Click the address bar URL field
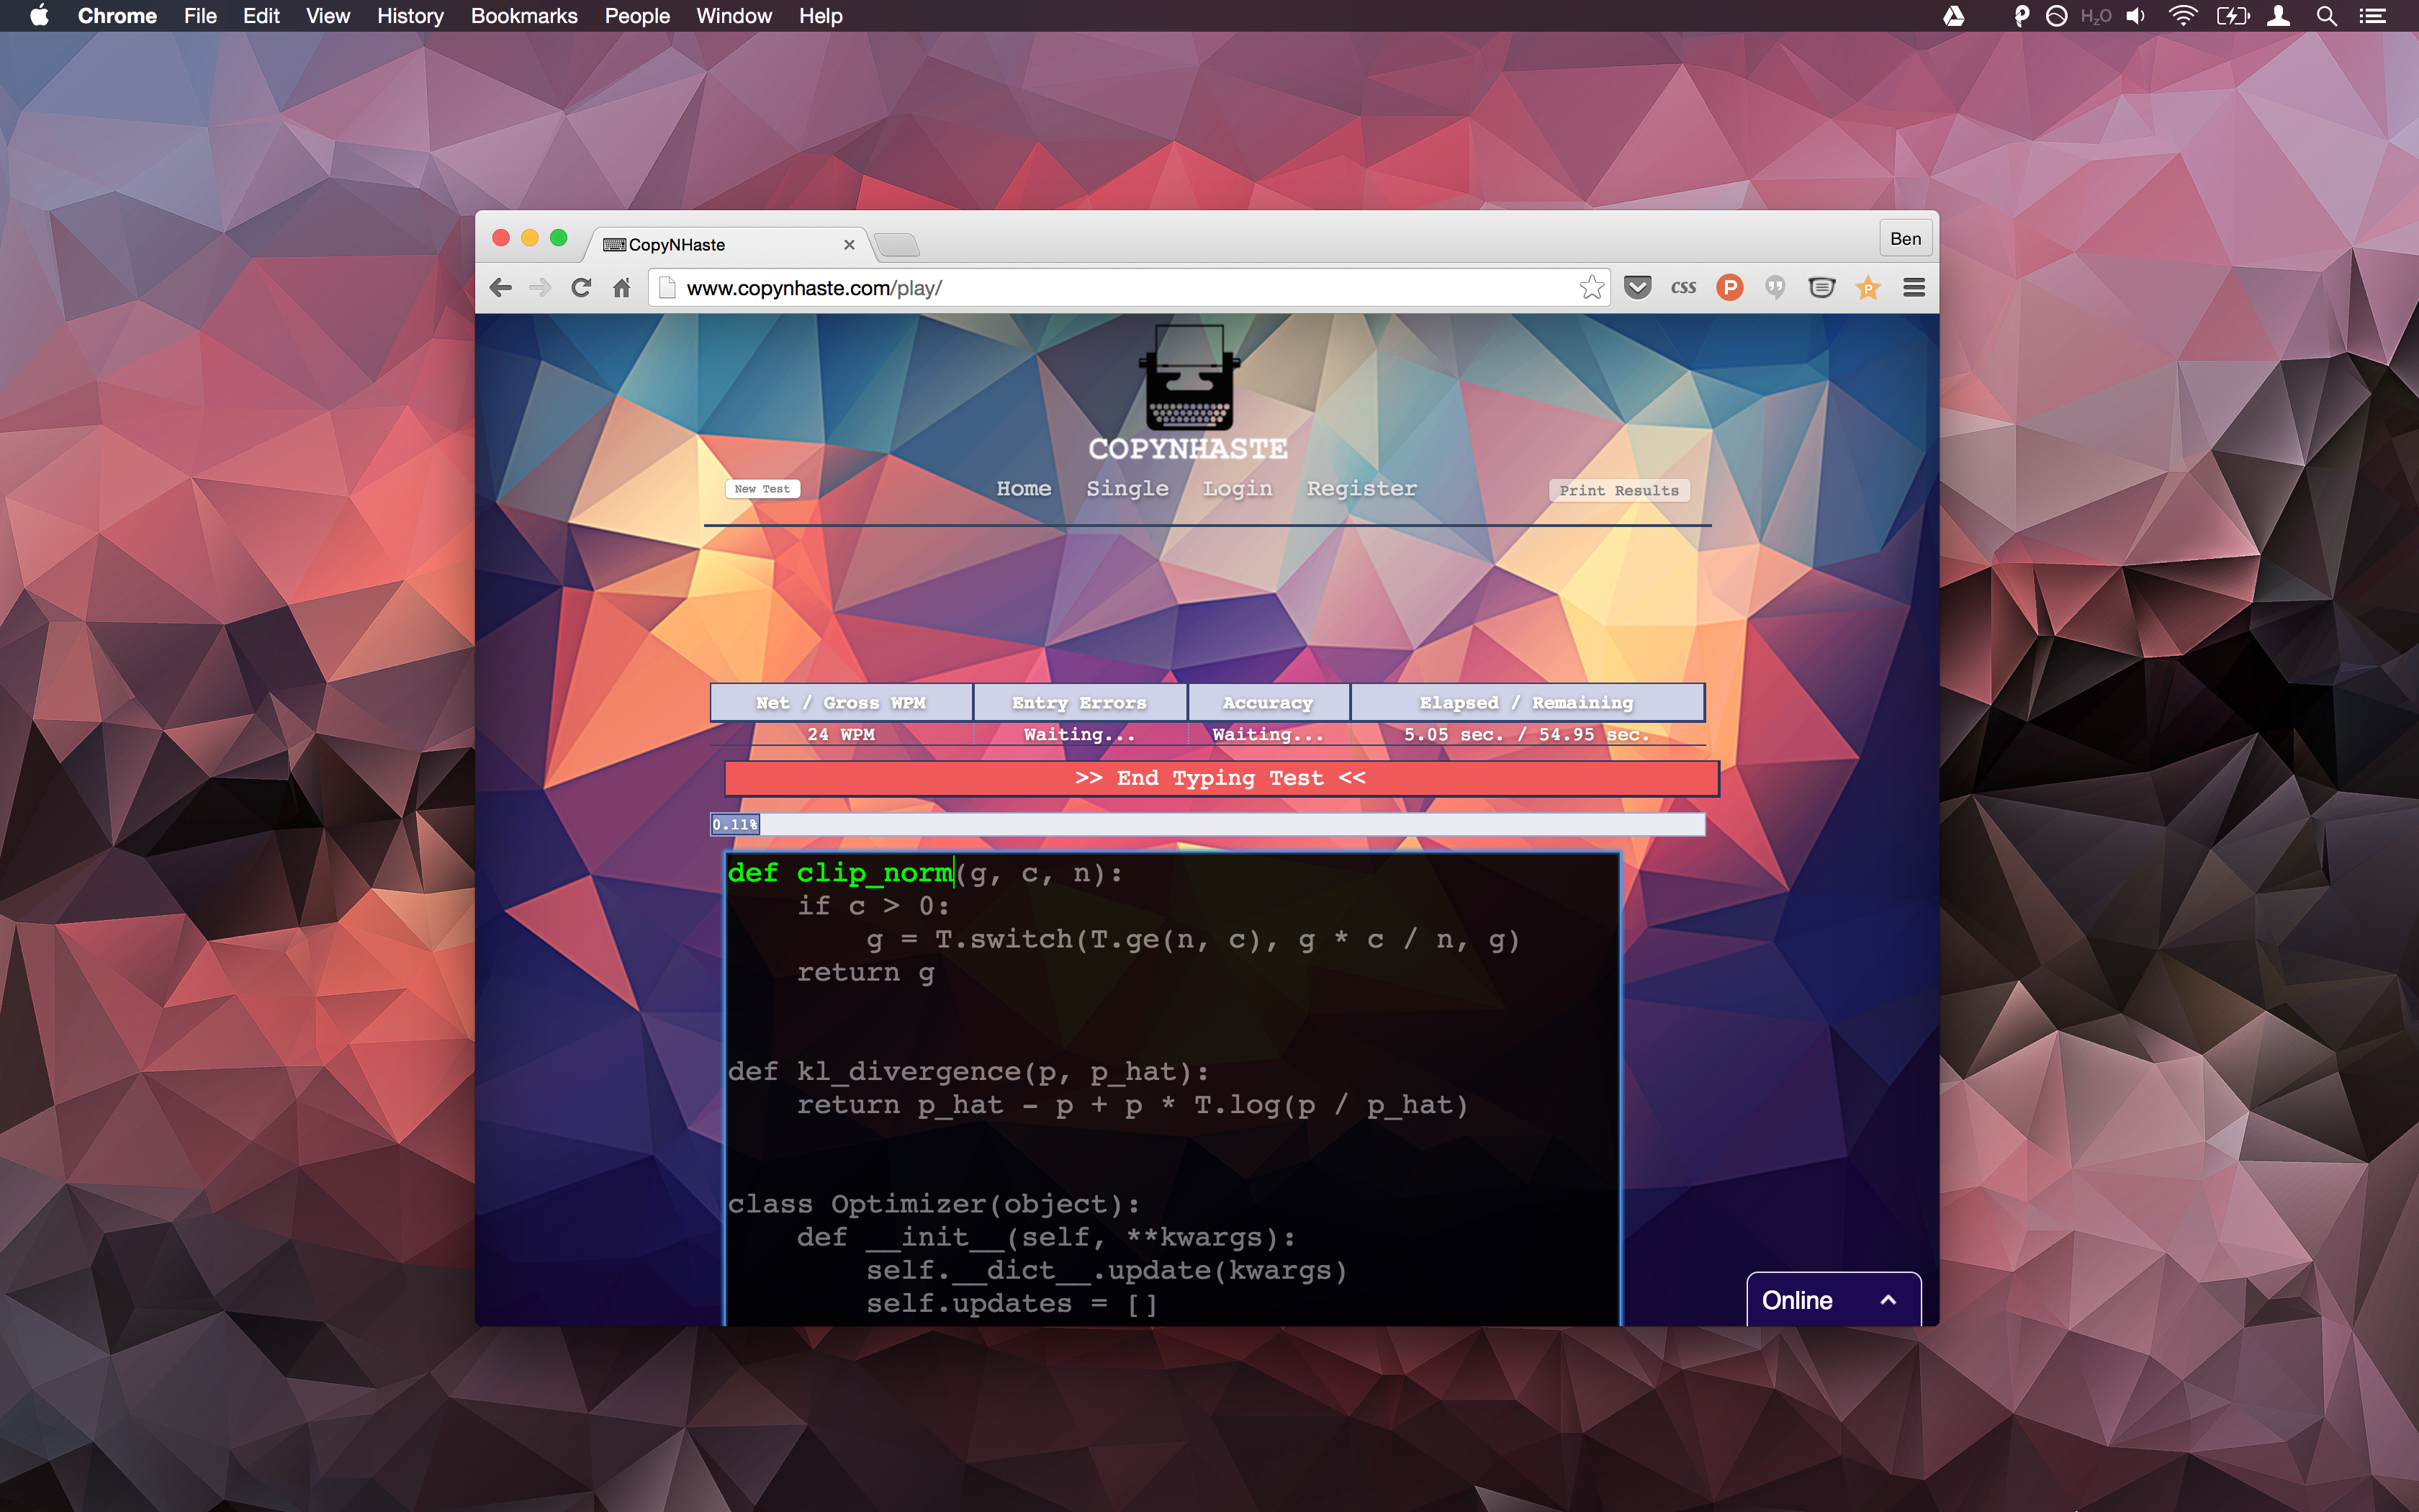 click(x=1120, y=288)
